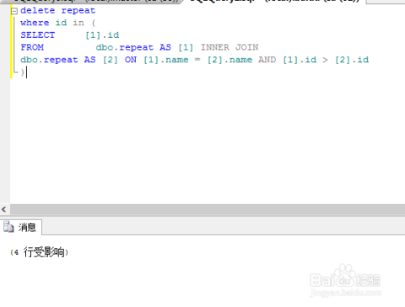Click the 'AND' keyword
Screen dimensions: 405x307
coord(267,60)
